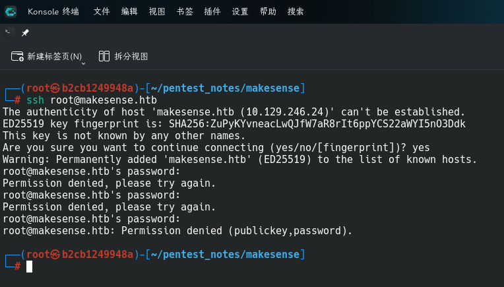Screen dimensions: 504x287
Task: Click the small terminal prompt icon
Action: click(9, 32)
